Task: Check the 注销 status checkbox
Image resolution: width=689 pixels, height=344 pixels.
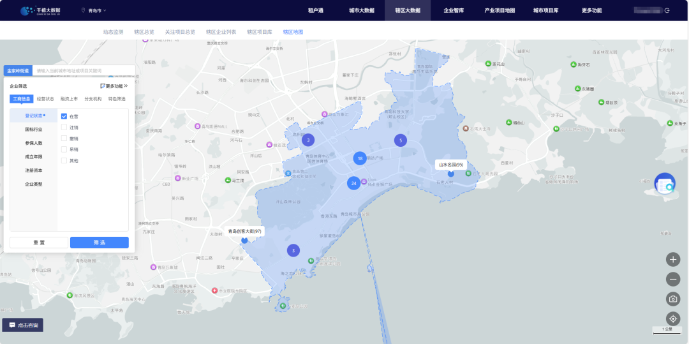Action: click(64, 128)
